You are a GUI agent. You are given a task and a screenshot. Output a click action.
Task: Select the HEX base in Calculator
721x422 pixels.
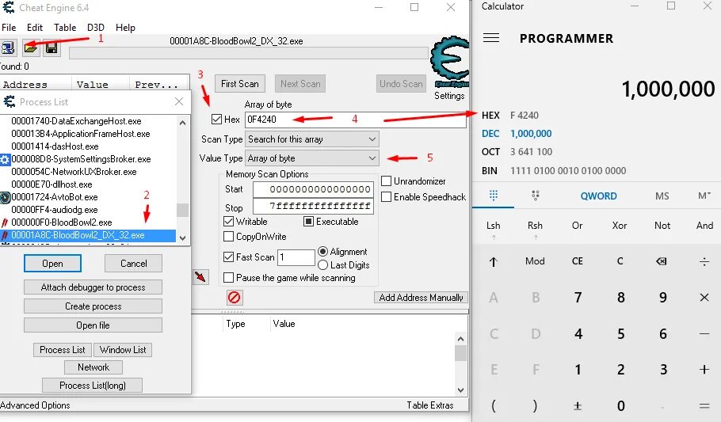509,116
